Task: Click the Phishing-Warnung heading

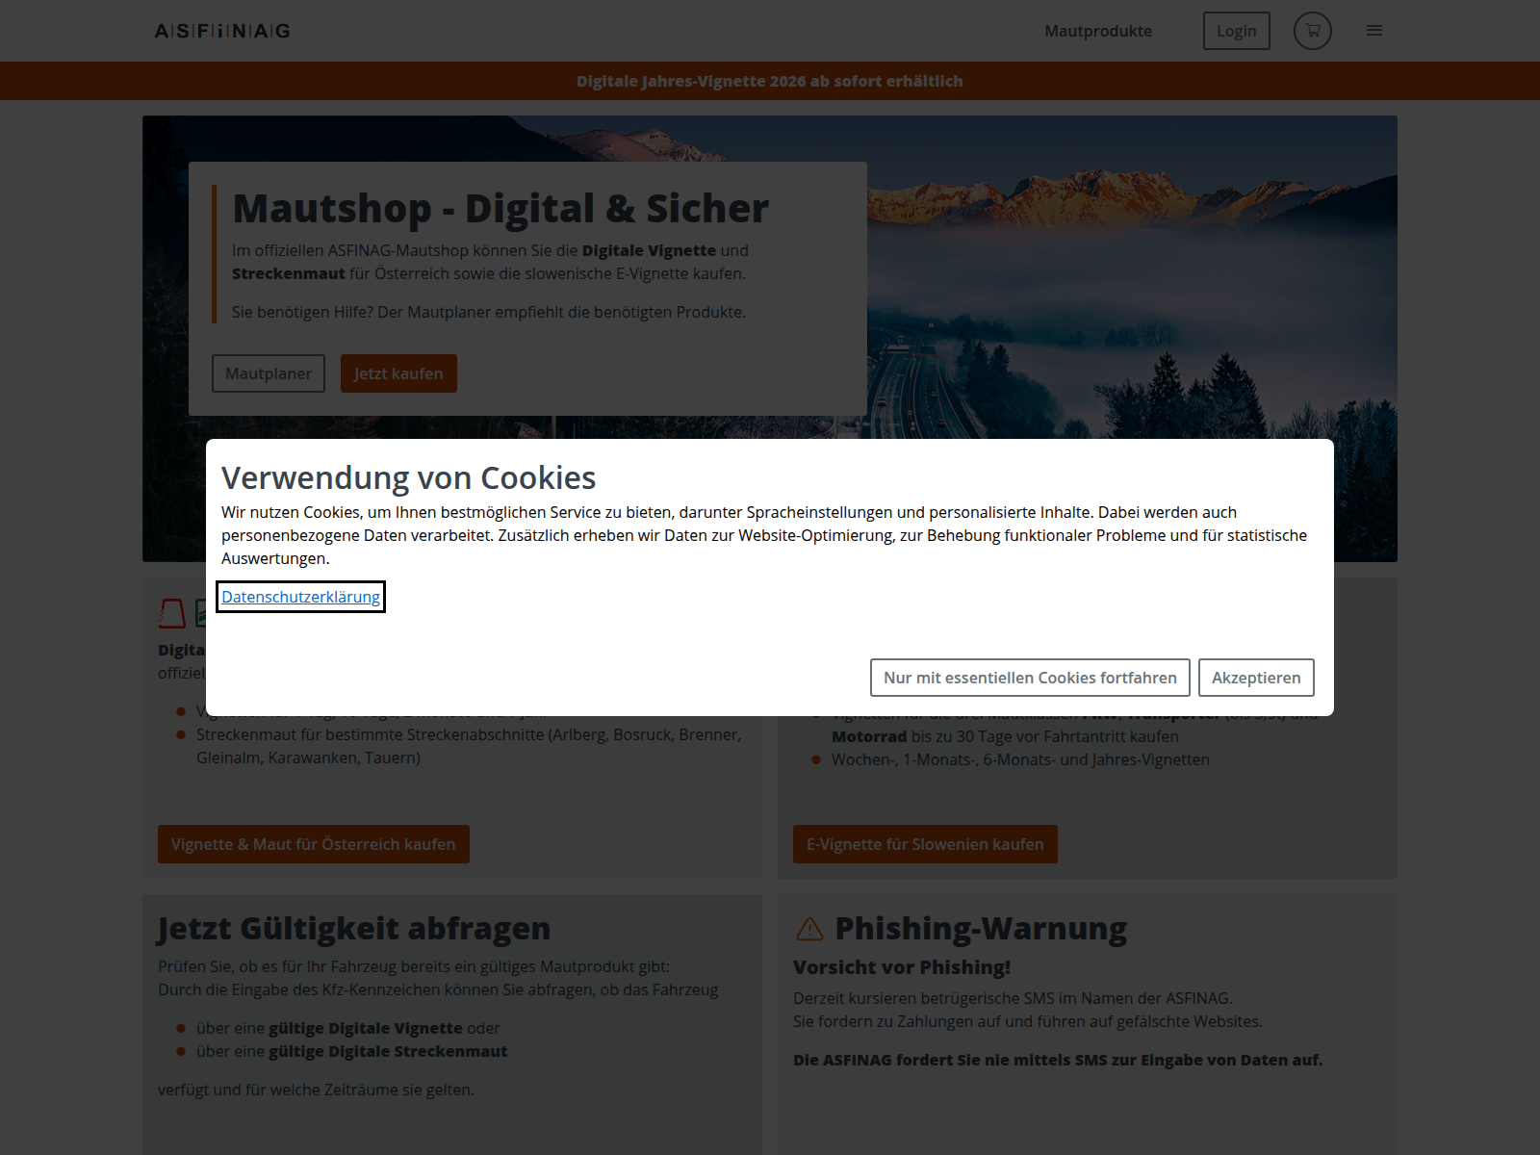Action: tap(981, 928)
